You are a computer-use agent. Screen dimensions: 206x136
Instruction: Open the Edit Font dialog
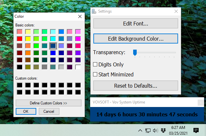(136, 24)
